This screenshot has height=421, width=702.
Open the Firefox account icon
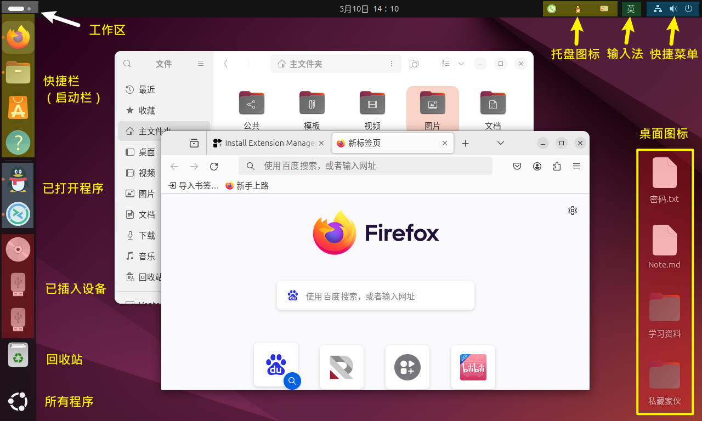537,166
